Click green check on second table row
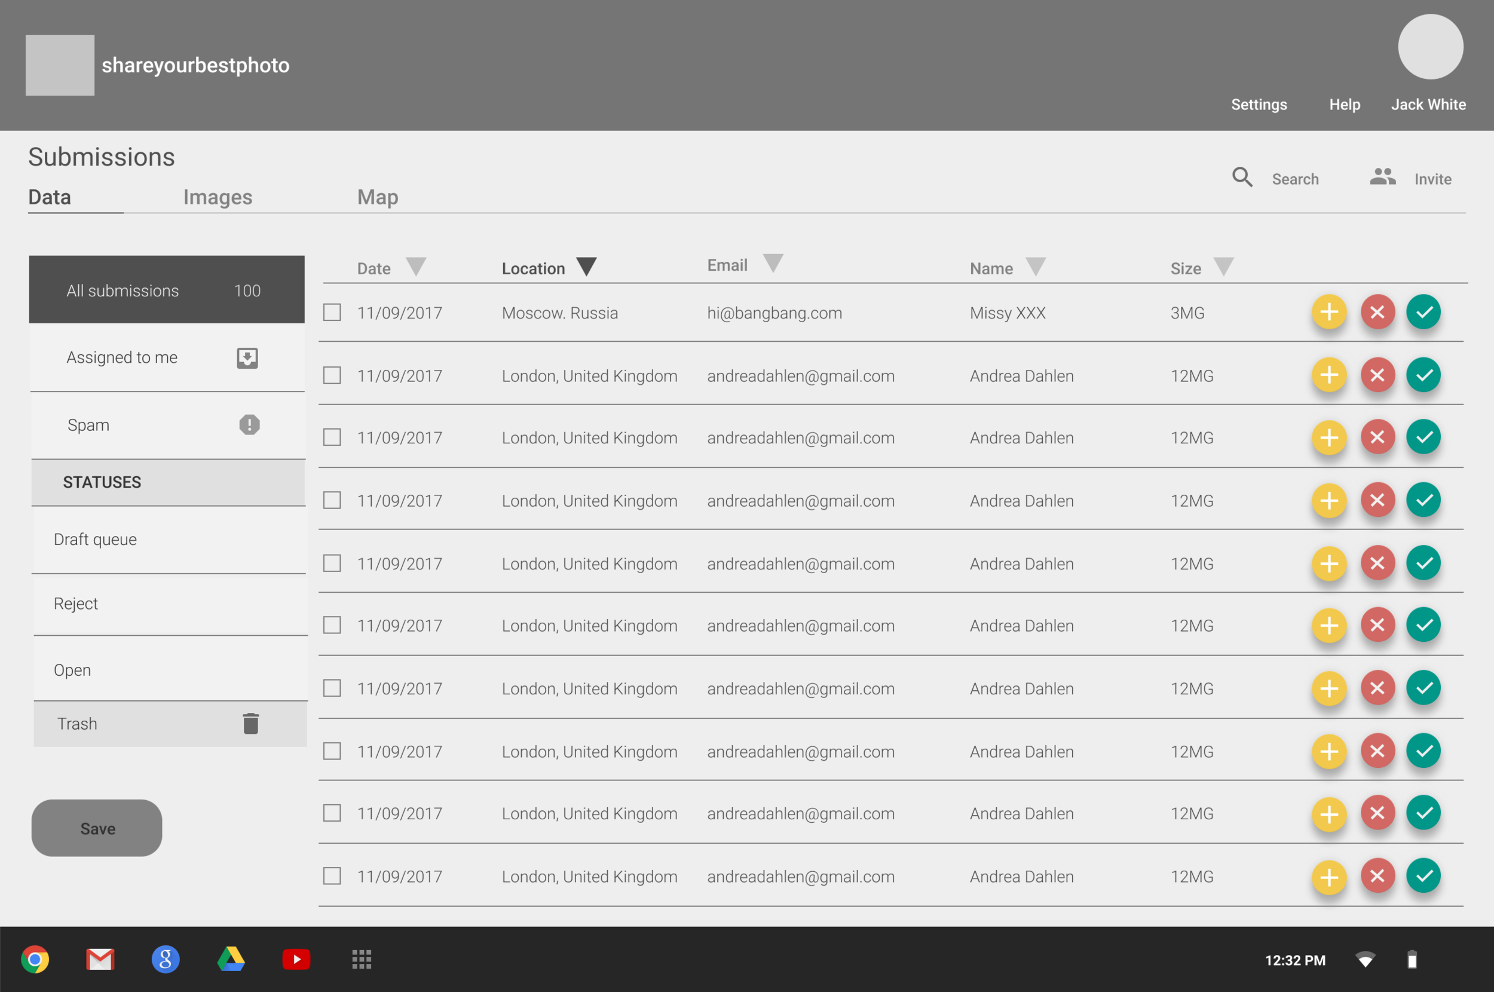Screen dimensions: 1494x992 point(1424,375)
